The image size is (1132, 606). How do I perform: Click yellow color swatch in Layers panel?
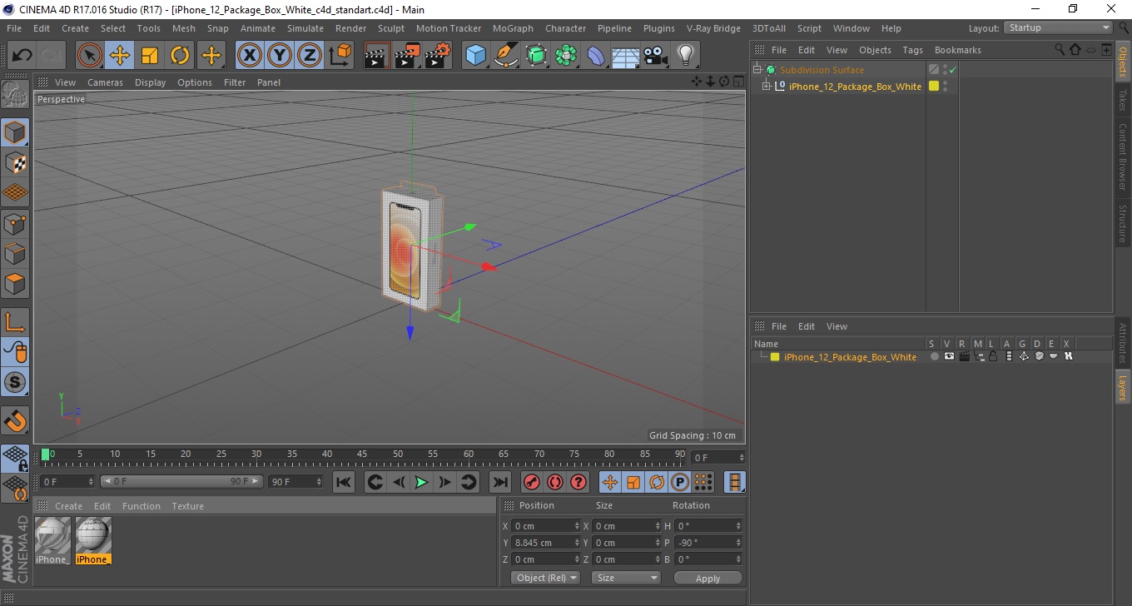775,357
